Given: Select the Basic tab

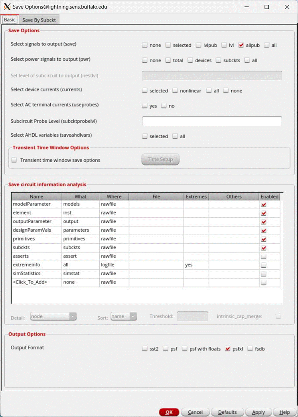Looking at the screenshot, I should pos(10,20).
